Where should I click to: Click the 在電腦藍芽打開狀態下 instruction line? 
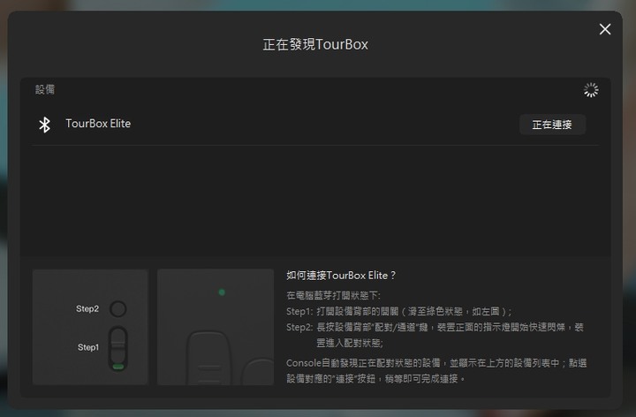click(333, 295)
